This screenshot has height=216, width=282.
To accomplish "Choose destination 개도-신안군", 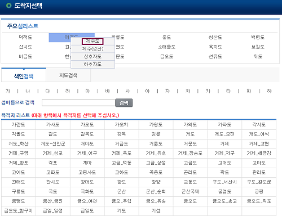I will click(x=53, y=144).
